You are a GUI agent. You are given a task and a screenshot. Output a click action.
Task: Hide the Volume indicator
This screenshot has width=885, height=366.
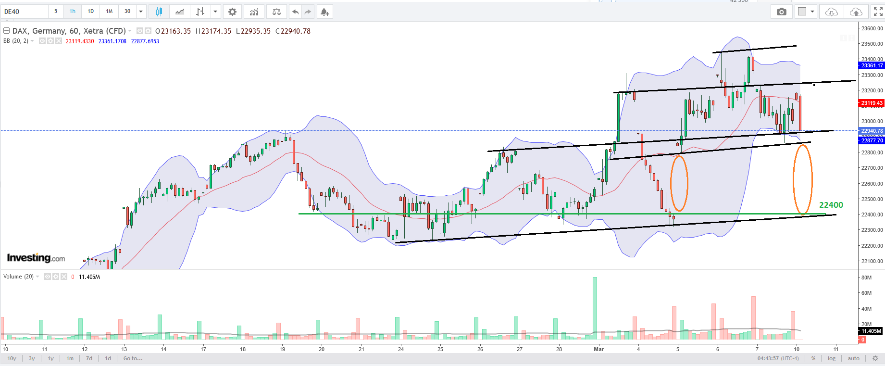tap(48, 277)
